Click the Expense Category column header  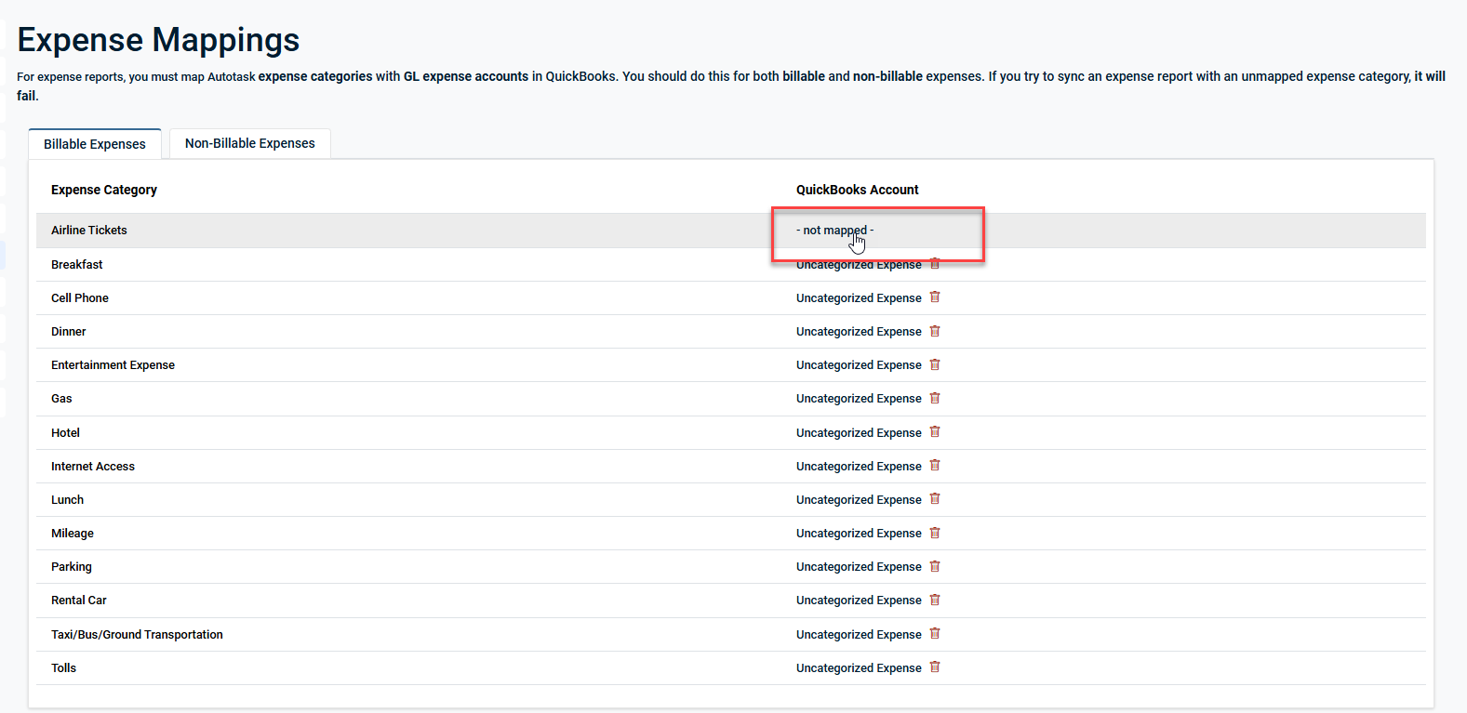(x=104, y=190)
